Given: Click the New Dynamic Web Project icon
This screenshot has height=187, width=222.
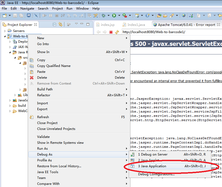Looking at the screenshot, I should (x=137, y=15).
